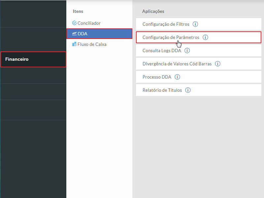Viewport: 264px width, 198px height.
Task: Open Divergência de Valores Cód Barras
Action: (177, 64)
